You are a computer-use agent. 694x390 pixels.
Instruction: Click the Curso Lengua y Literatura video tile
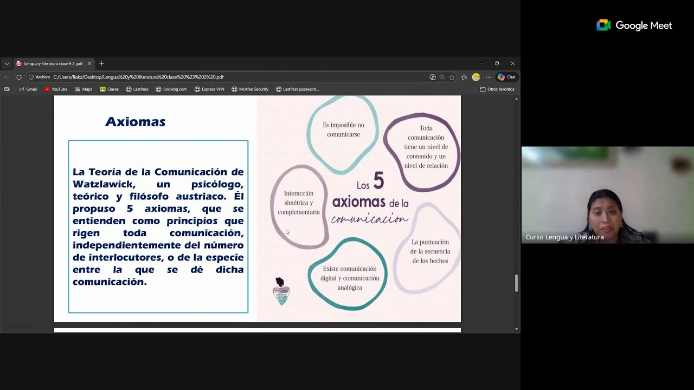607,195
